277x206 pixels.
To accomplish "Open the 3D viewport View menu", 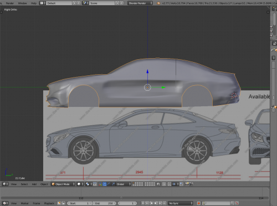I will [x=14, y=184].
